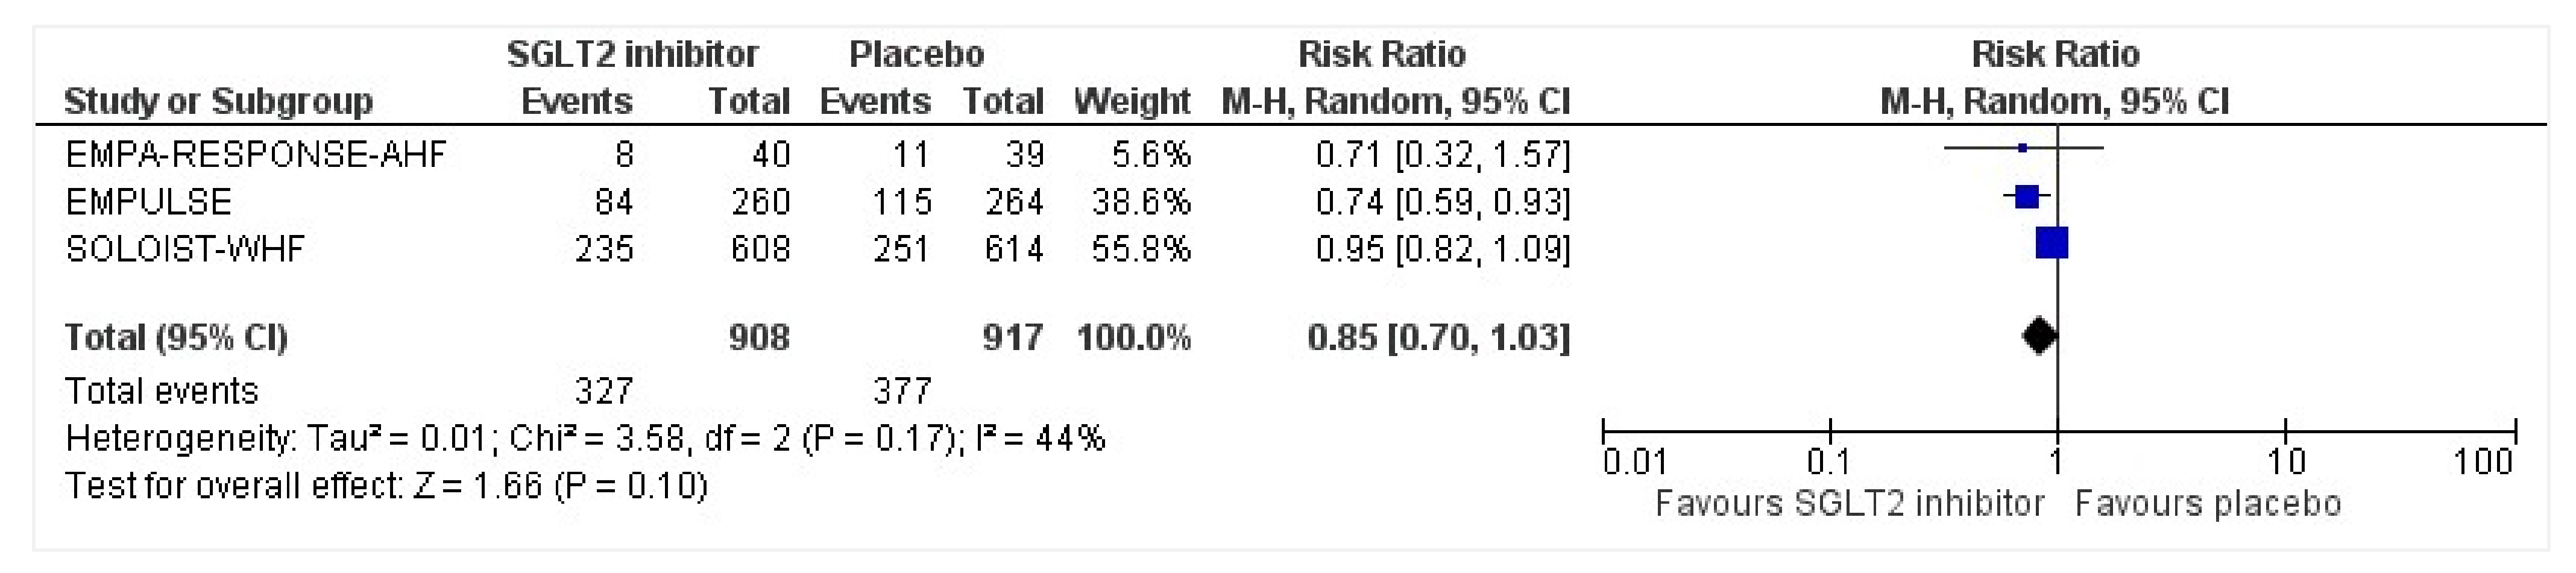2576x573 pixels.
Task: Select the EMPULSE study row label
Action: (x=148, y=202)
